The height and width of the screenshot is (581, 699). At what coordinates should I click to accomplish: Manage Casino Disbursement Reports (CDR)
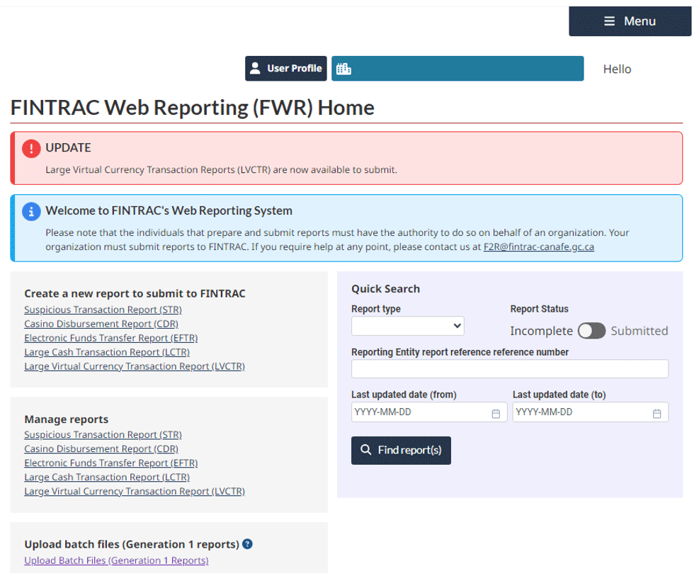click(x=101, y=449)
